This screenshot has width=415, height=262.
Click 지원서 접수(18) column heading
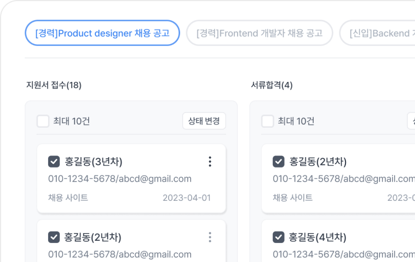point(54,85)
